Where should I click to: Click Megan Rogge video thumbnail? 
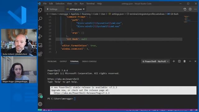click(19, 70)
